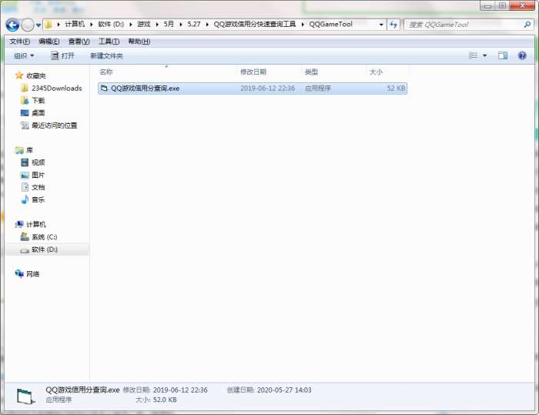Click the 软件 (D:) drive icon
Image resolution: width=539 pixels, height=415 pixels.
tap(25, 250)
